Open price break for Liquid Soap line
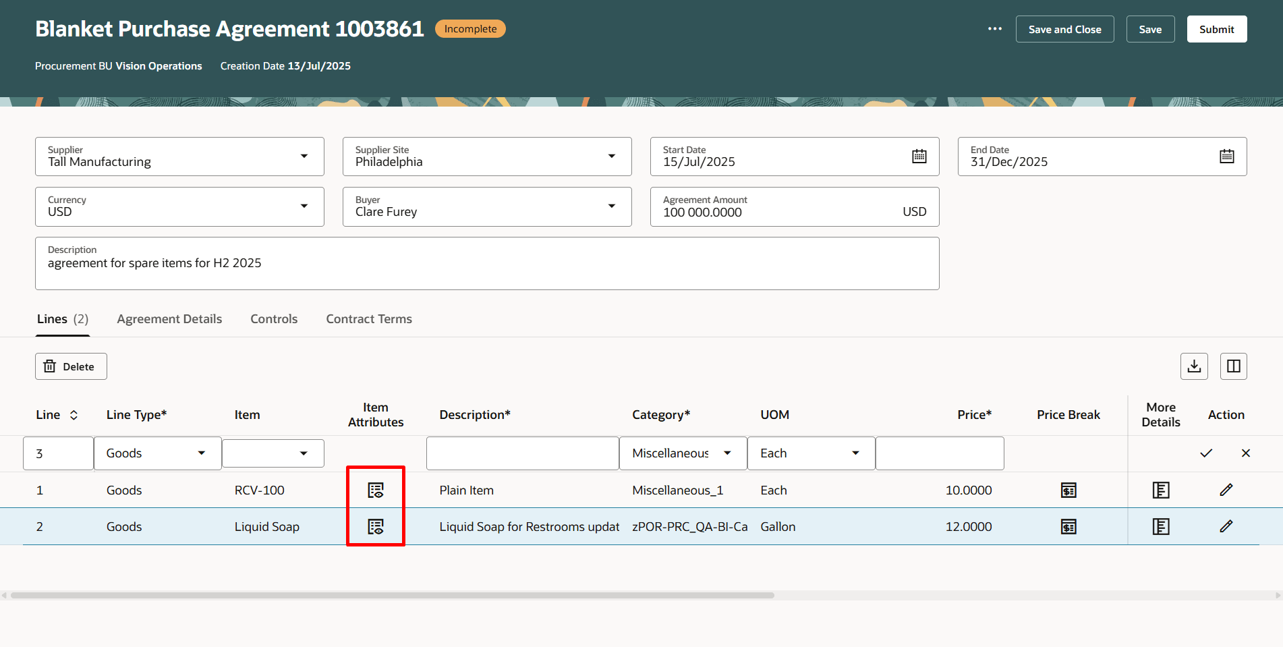Screen dimensions: 1283x647 coord(1068,527)
